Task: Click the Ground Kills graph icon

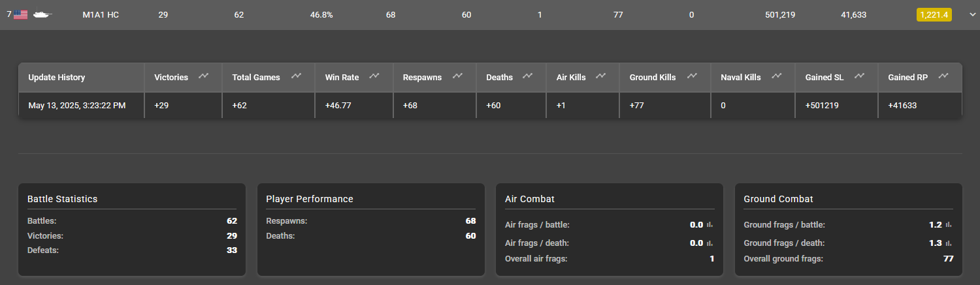Action: point(691,76)
